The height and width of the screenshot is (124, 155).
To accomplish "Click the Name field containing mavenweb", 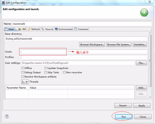I will [x=82, y=24].
